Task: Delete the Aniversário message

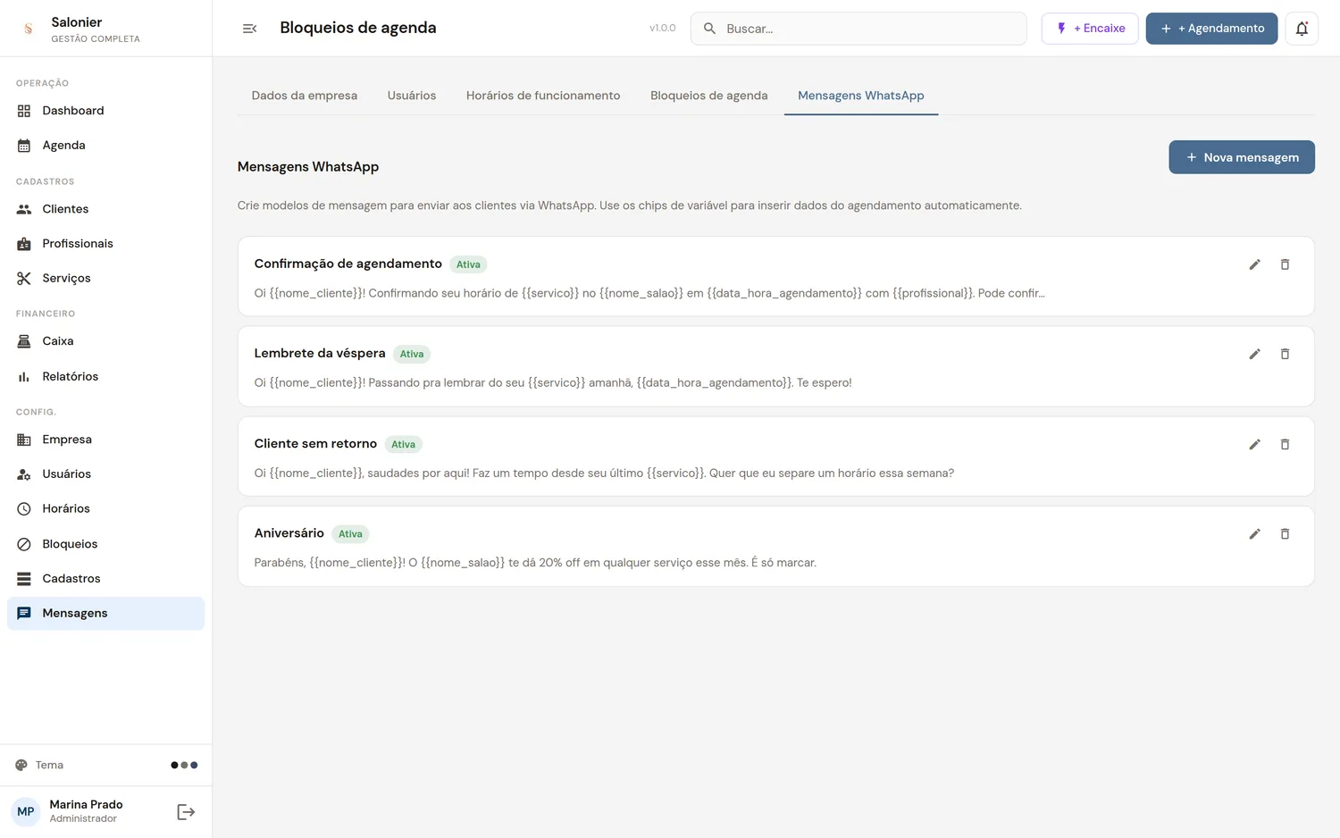Action: [x=1285, y=534]
